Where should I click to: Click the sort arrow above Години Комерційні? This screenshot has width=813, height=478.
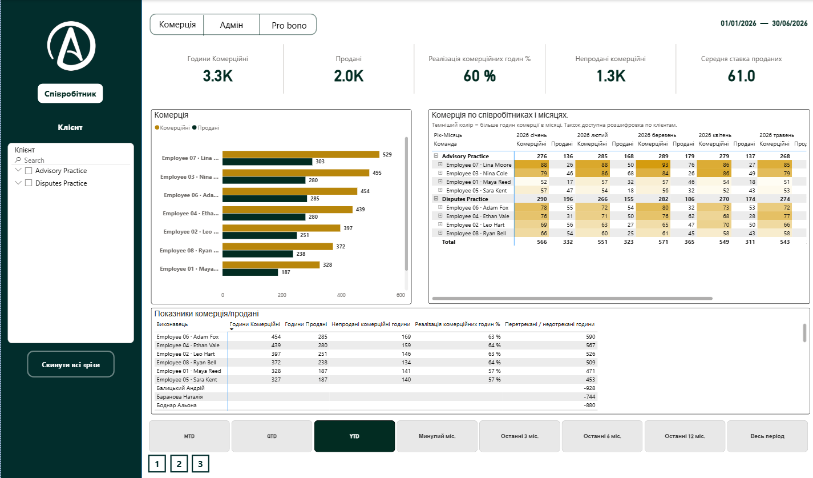click(x=232, y=330)
